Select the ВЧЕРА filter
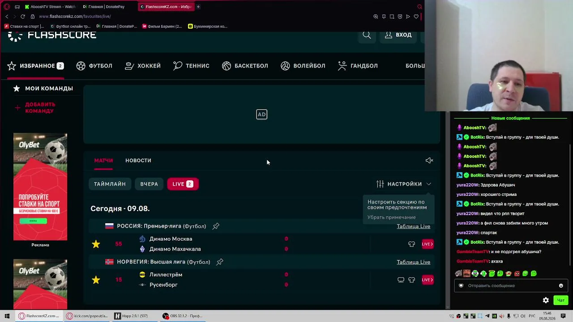 149,184
